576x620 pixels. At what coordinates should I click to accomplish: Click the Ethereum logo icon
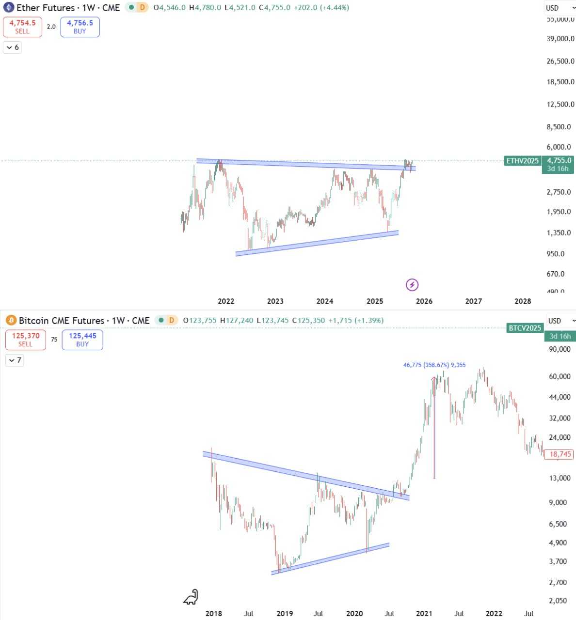click(9, 8)
